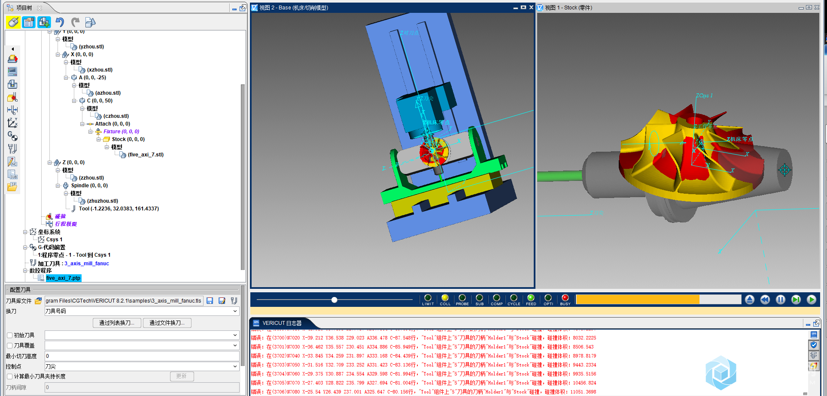Click the animation speed slider handle
Screen dimensions: 827x396
334,300
